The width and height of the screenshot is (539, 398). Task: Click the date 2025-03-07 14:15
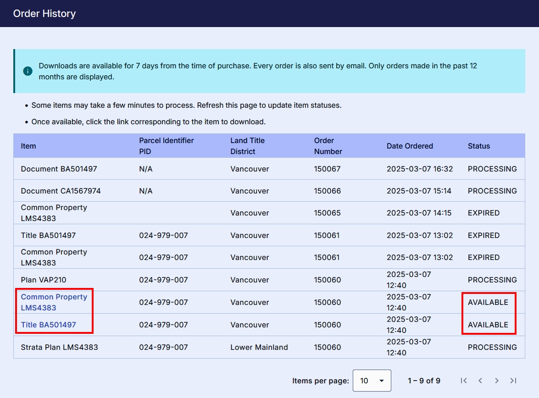pos(419,213)
